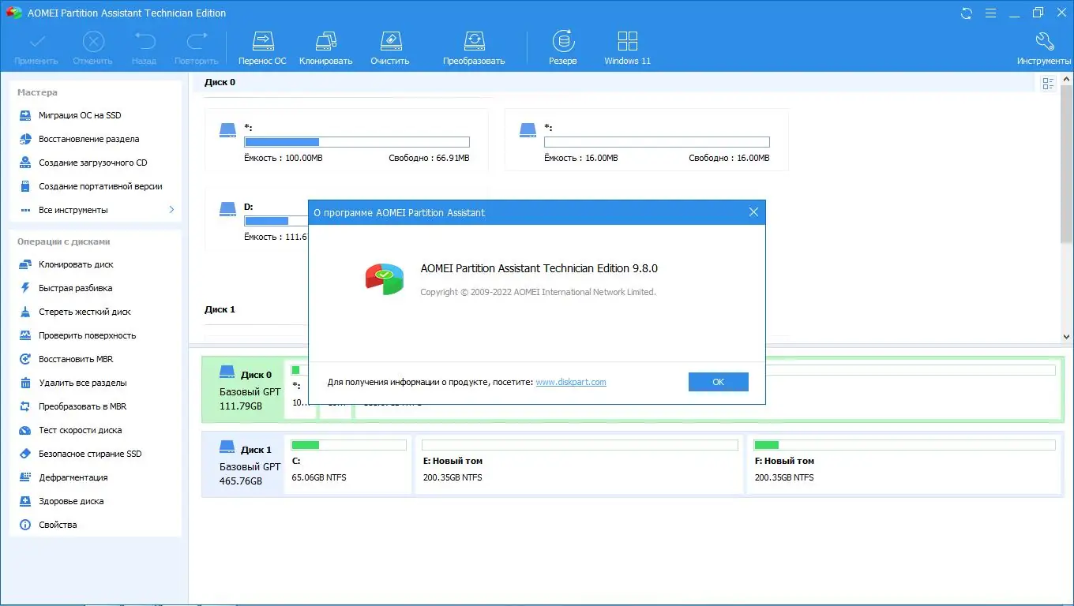Choose Быстрая разбивка operation
This screenshot has width=1074, height=606.
(75, 288)
